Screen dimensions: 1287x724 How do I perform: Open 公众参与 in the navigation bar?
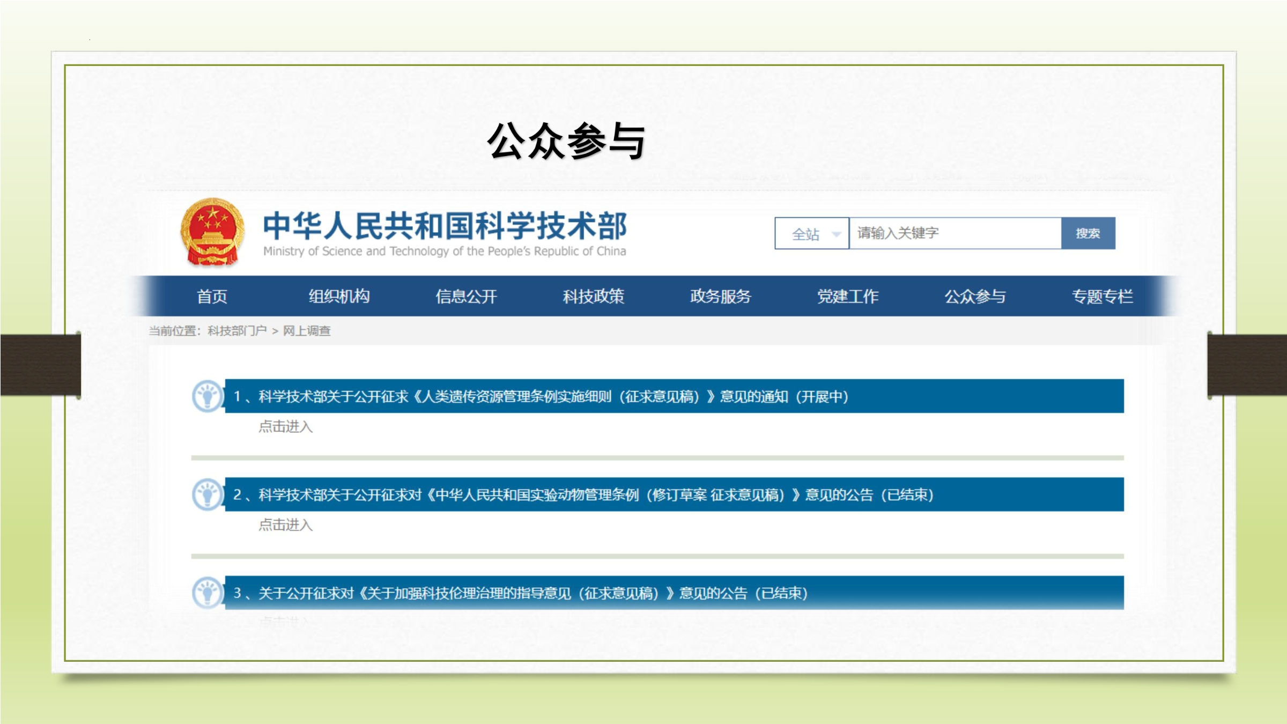point(975,296)
